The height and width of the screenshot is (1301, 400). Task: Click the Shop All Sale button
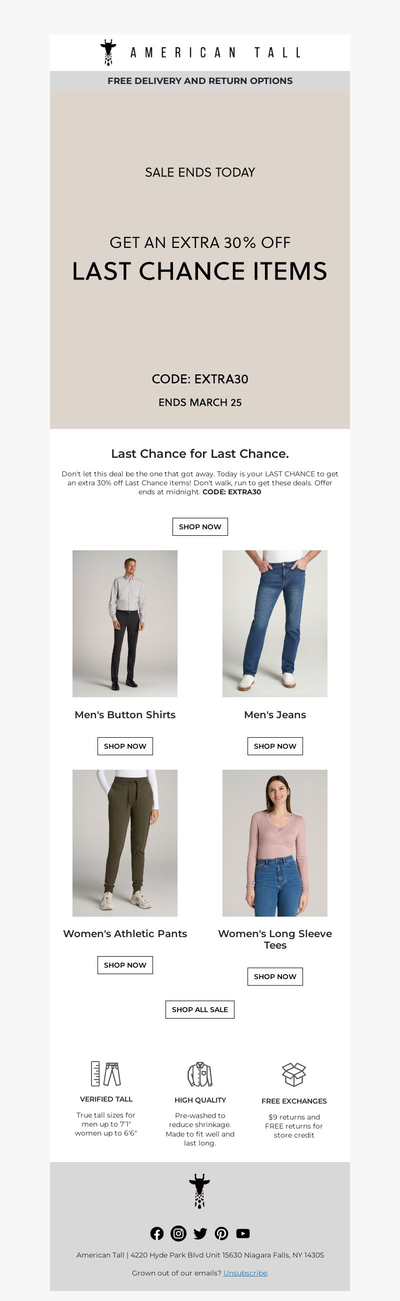pos(200,1009)
